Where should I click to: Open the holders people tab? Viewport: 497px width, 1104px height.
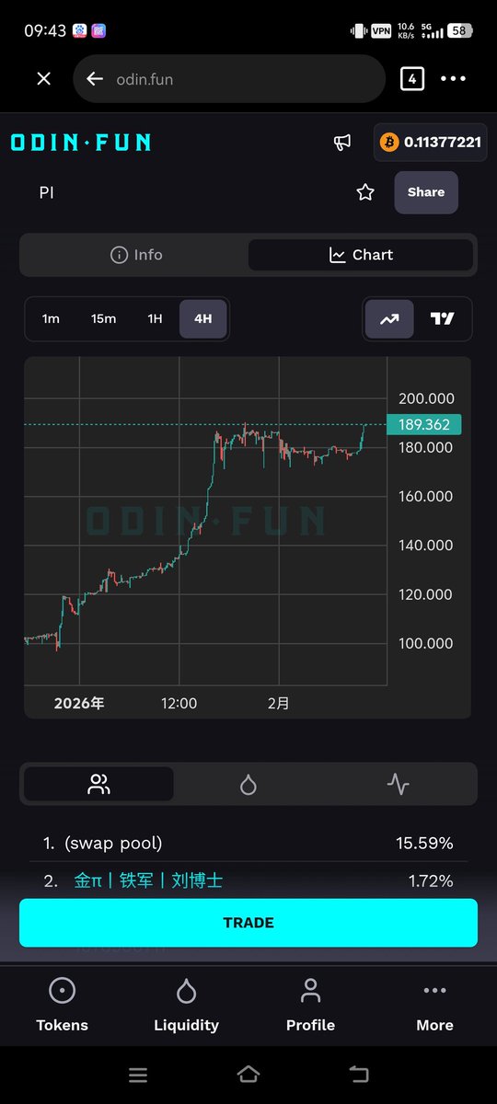(98, 784)
